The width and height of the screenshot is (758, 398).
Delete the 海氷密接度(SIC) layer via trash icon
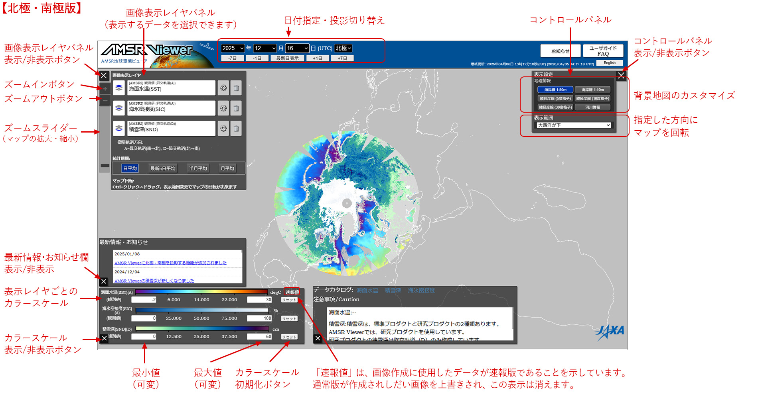[236, 108]
